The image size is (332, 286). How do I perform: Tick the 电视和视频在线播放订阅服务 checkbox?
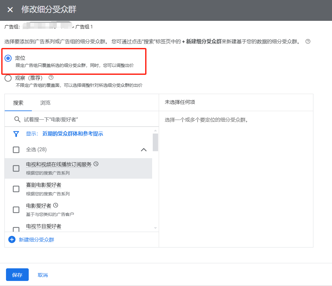[16, 168]
